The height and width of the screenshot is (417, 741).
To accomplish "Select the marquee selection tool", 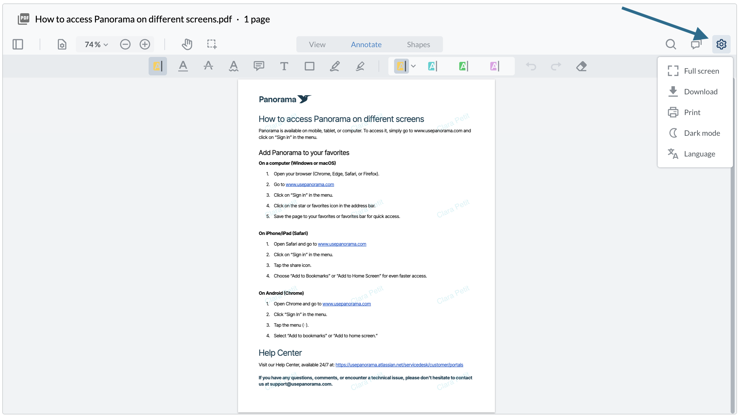I will pyautogui.click(x=212, y=44).
